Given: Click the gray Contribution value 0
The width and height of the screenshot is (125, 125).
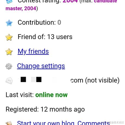Looking at the screenshot, I should coord(59,22).
